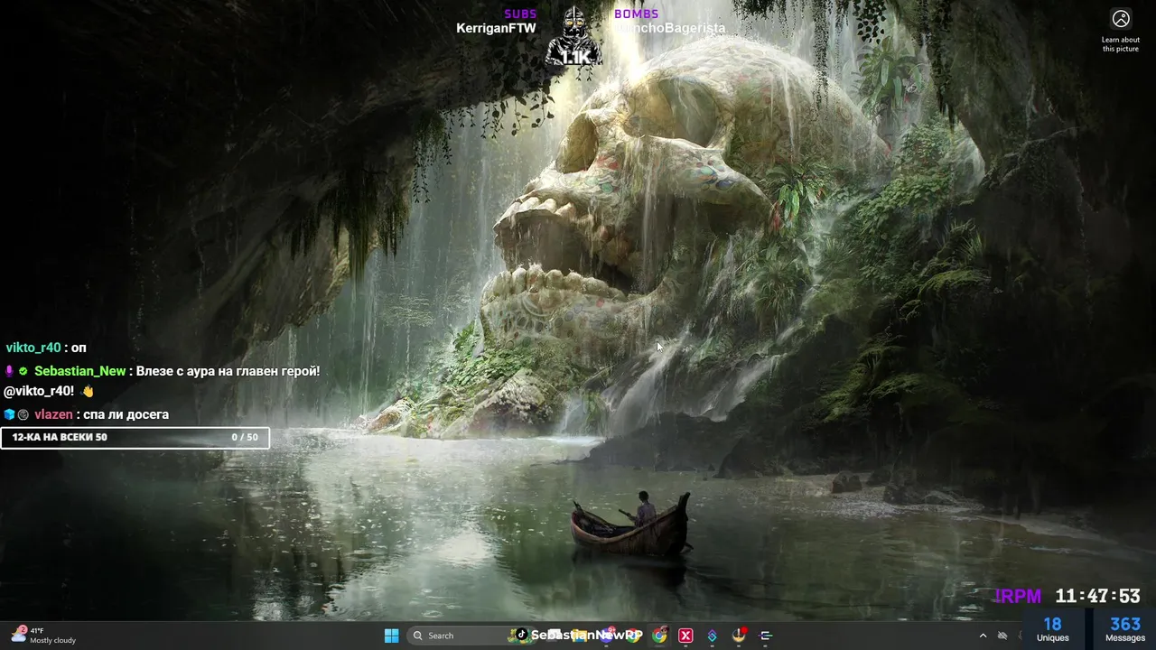Screen dimensions: 1156x650
Task: Click the vlazen username in chat
Action: tap(53, 414)
